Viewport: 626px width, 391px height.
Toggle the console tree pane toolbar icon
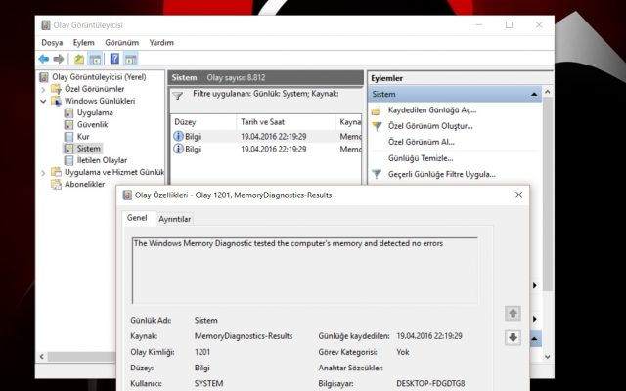point(95,60)
